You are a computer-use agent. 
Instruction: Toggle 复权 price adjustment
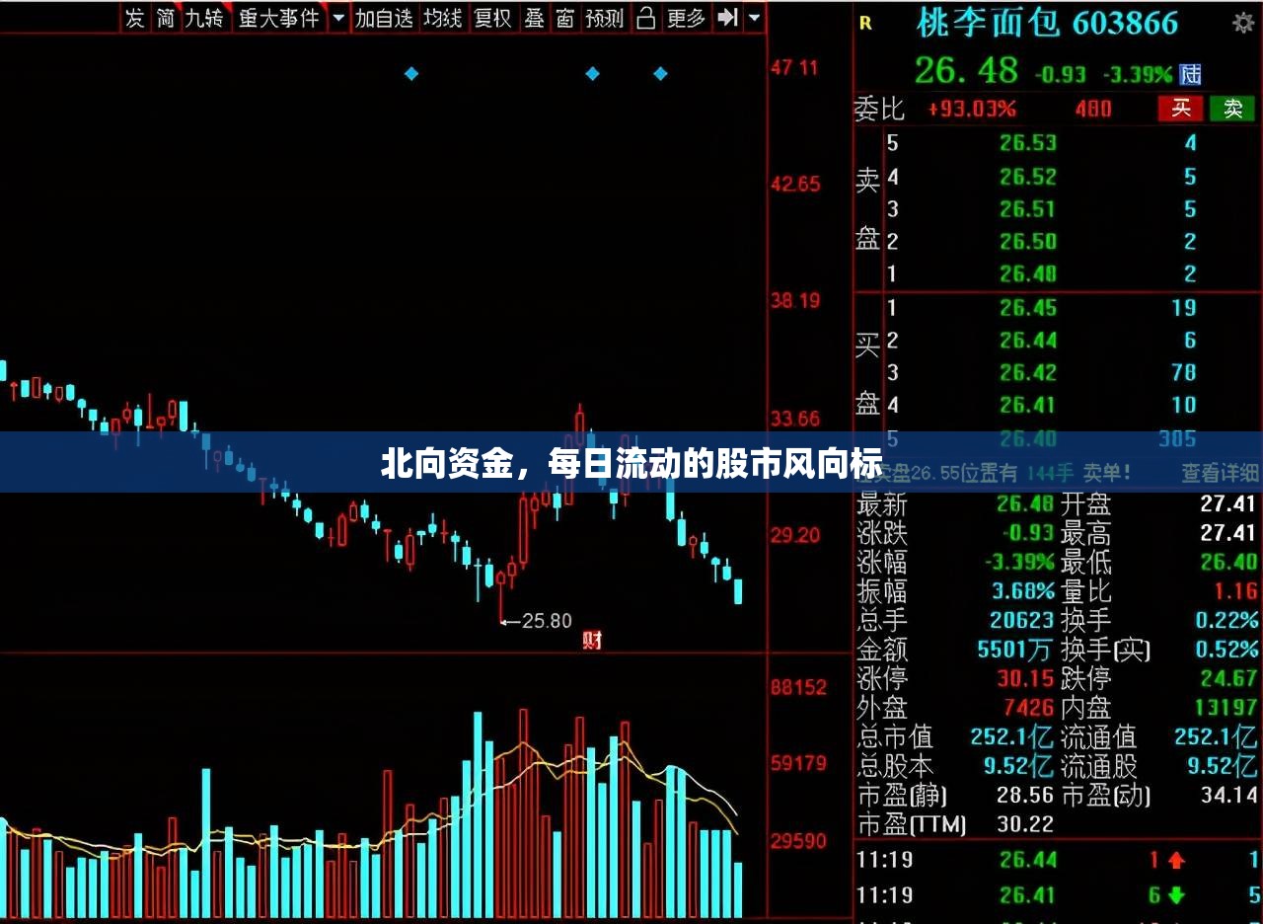(493, 17)
